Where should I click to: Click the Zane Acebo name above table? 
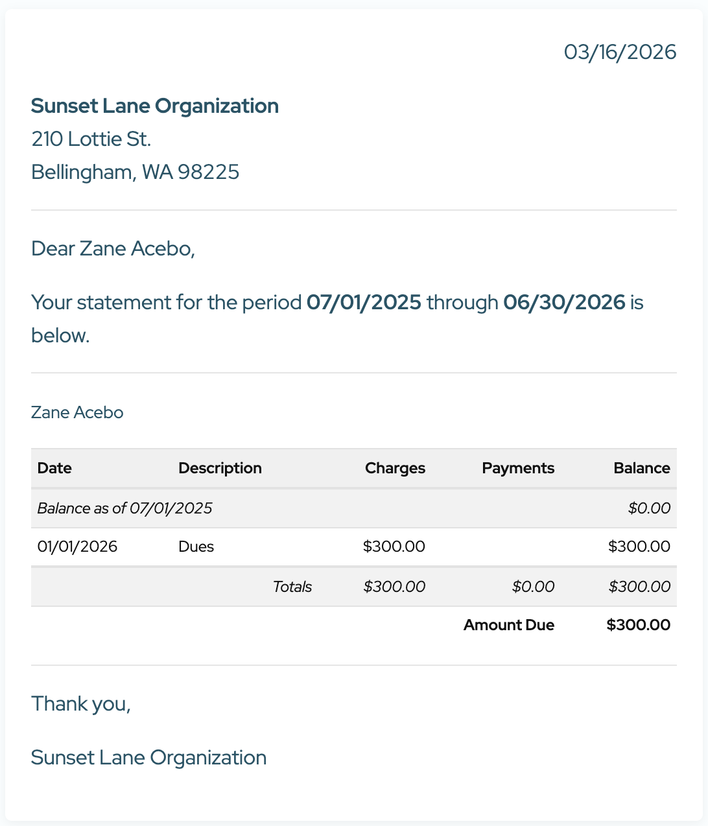77,412
